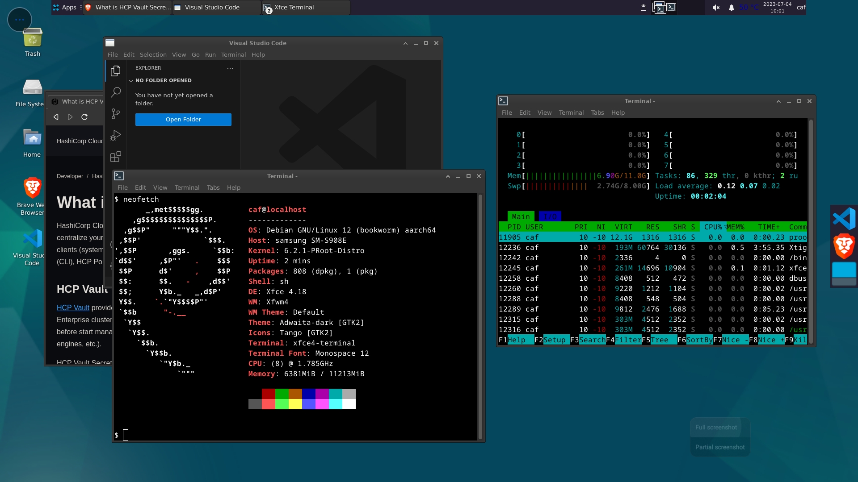Click the browser back arrow
The width and height of the screenshot is (858, 482).
click(56, 117)
